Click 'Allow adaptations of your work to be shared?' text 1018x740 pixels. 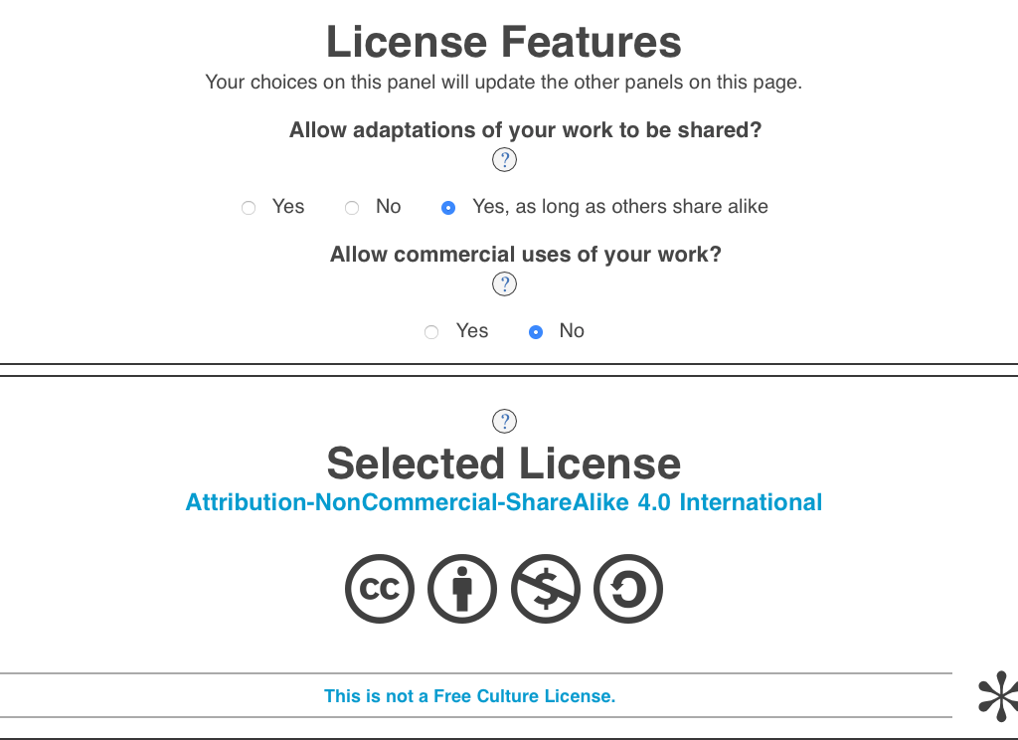[x=525, y=130]
